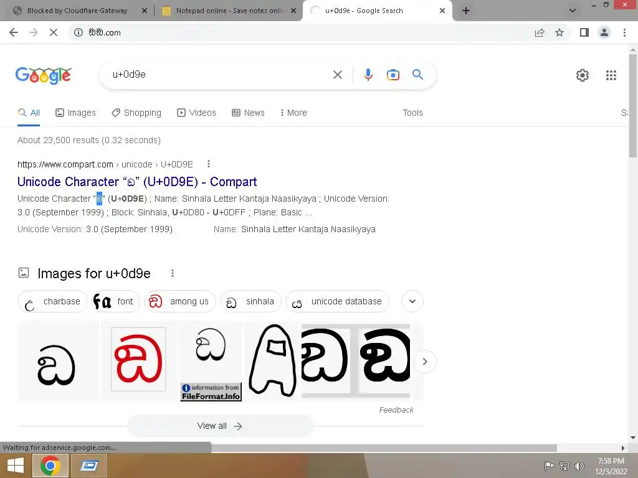Open the Images for u+0d9e heading
Viewport: 638px width, 478px height.
(94, 274)
